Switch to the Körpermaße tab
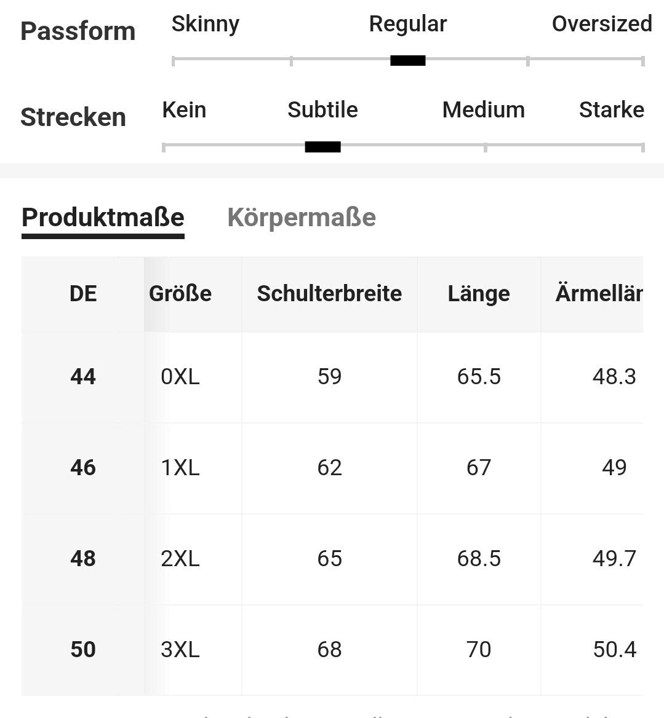The height and width of the screenshot is (718, 664). coord(302,218)
